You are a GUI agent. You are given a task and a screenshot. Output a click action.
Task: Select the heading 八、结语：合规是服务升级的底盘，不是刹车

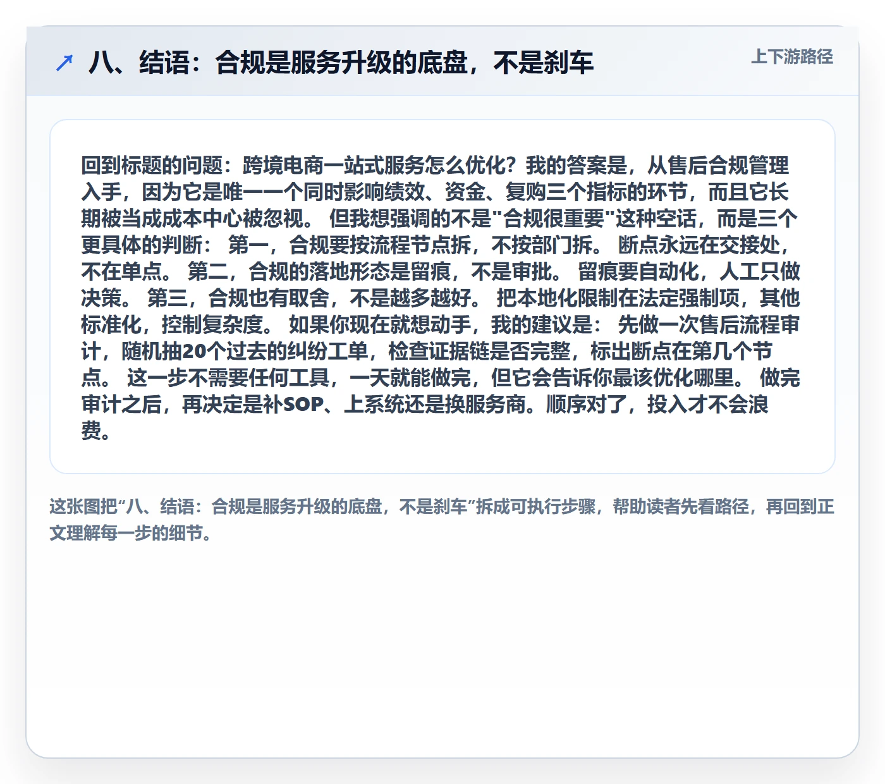(341, 63)
